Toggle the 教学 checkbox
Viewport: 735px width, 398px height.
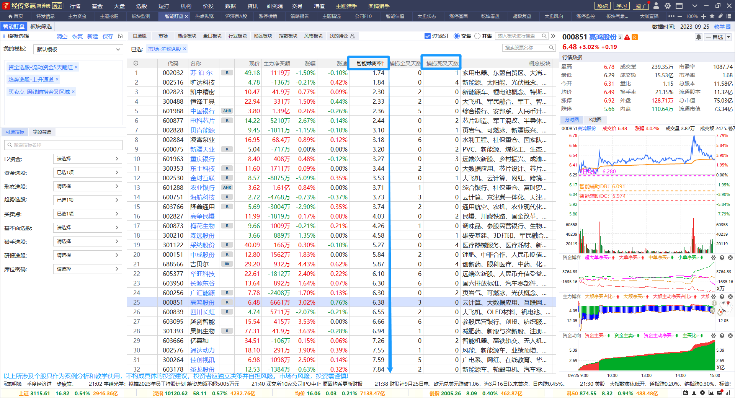click(x=728, y=26)
